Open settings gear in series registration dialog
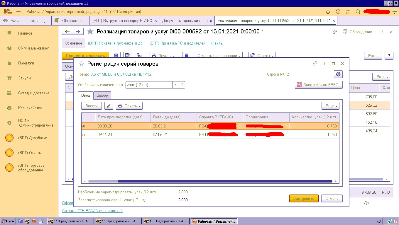Screen dimensions: 399x225 [x=338, y=74]
